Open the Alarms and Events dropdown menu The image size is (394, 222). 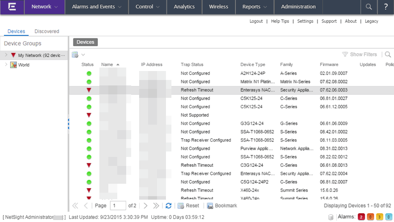point(96,7)
